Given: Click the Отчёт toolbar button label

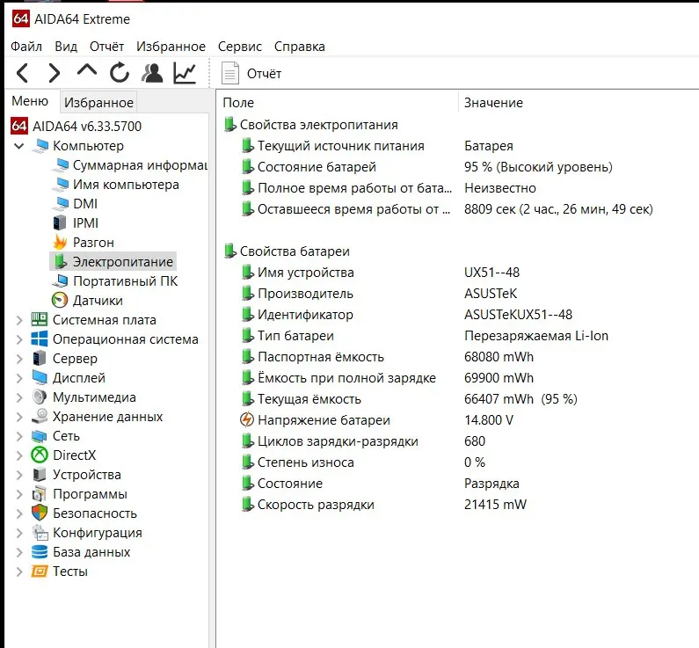Looking at the screenshot, I should [x=264, y=74].
